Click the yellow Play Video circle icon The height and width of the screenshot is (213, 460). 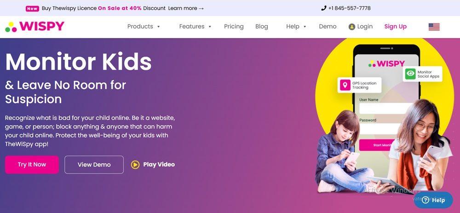(135, 165)
